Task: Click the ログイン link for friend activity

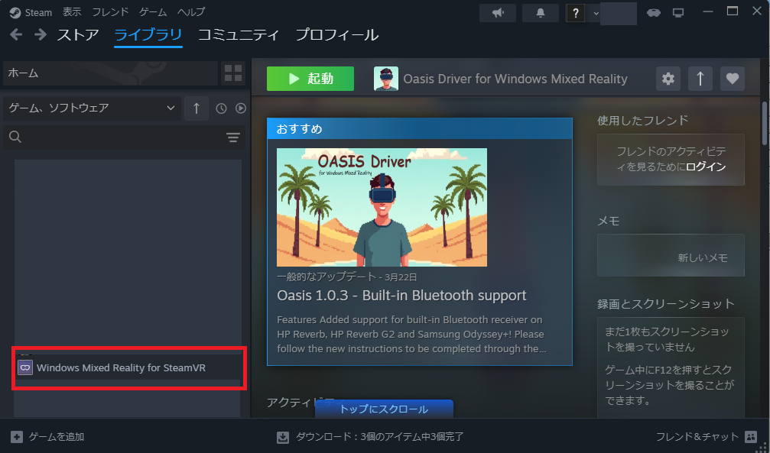Action: pos(706,167)
